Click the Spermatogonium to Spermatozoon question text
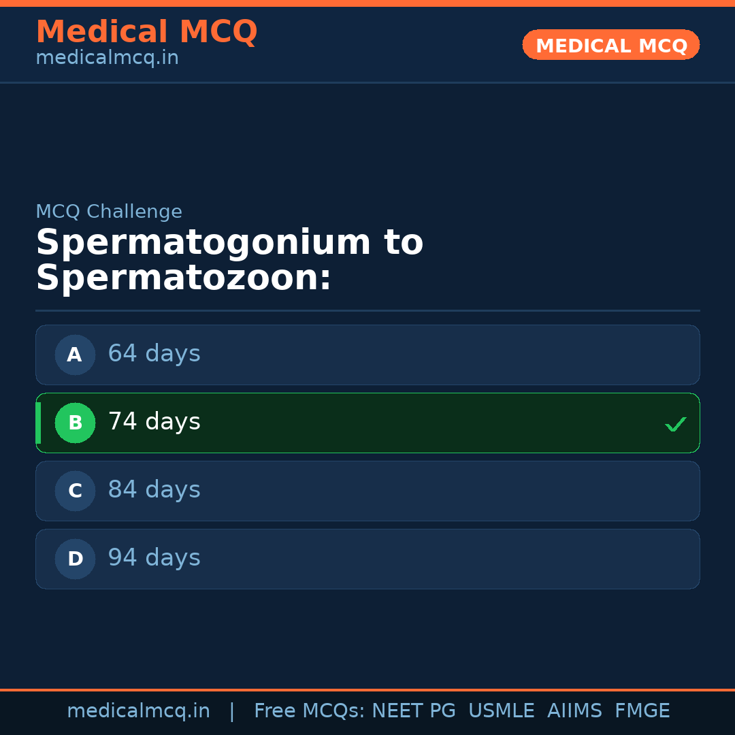This screenshot has width=735, height=735. 229,261
